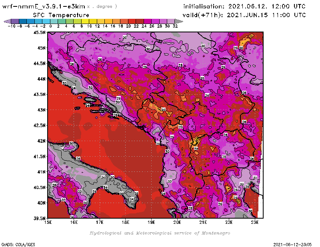Click the 18 tick label on the colorbar

[121, 26]
